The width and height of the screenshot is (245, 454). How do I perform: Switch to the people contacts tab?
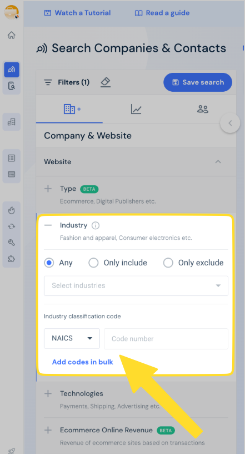coord(202,109)
